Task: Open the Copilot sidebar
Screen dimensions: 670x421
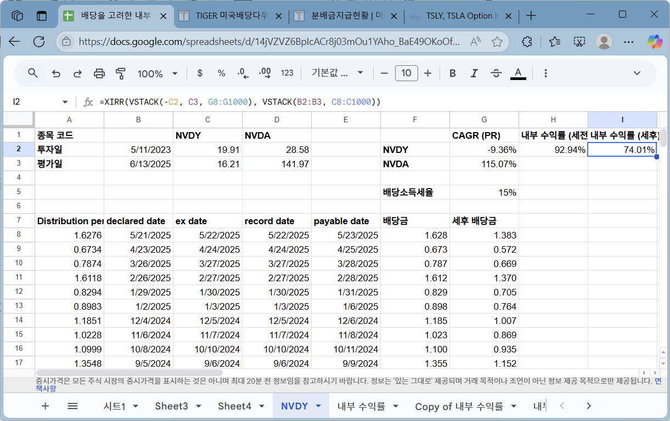Action: tap(655, 42)
